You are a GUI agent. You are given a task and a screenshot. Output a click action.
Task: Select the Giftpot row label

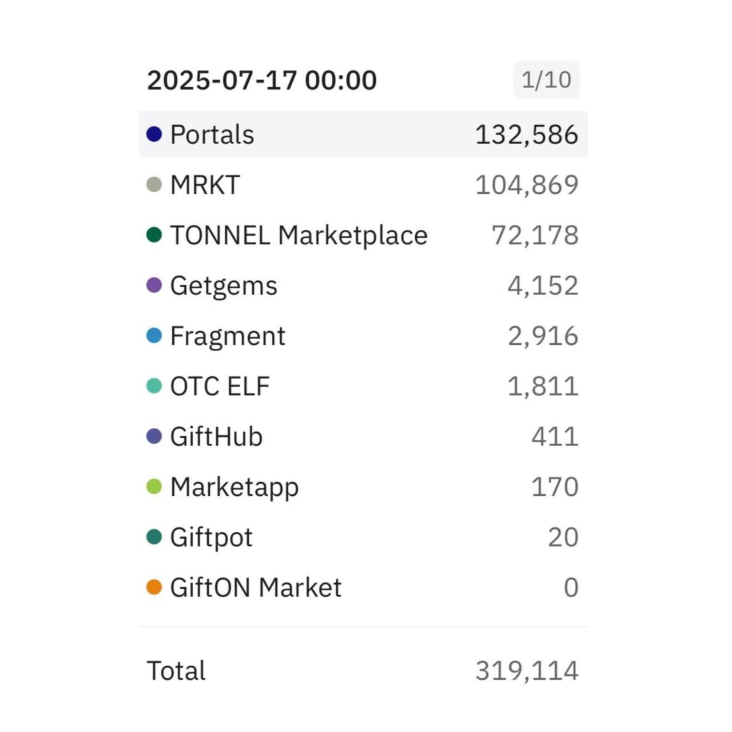(x=212, y=538)
